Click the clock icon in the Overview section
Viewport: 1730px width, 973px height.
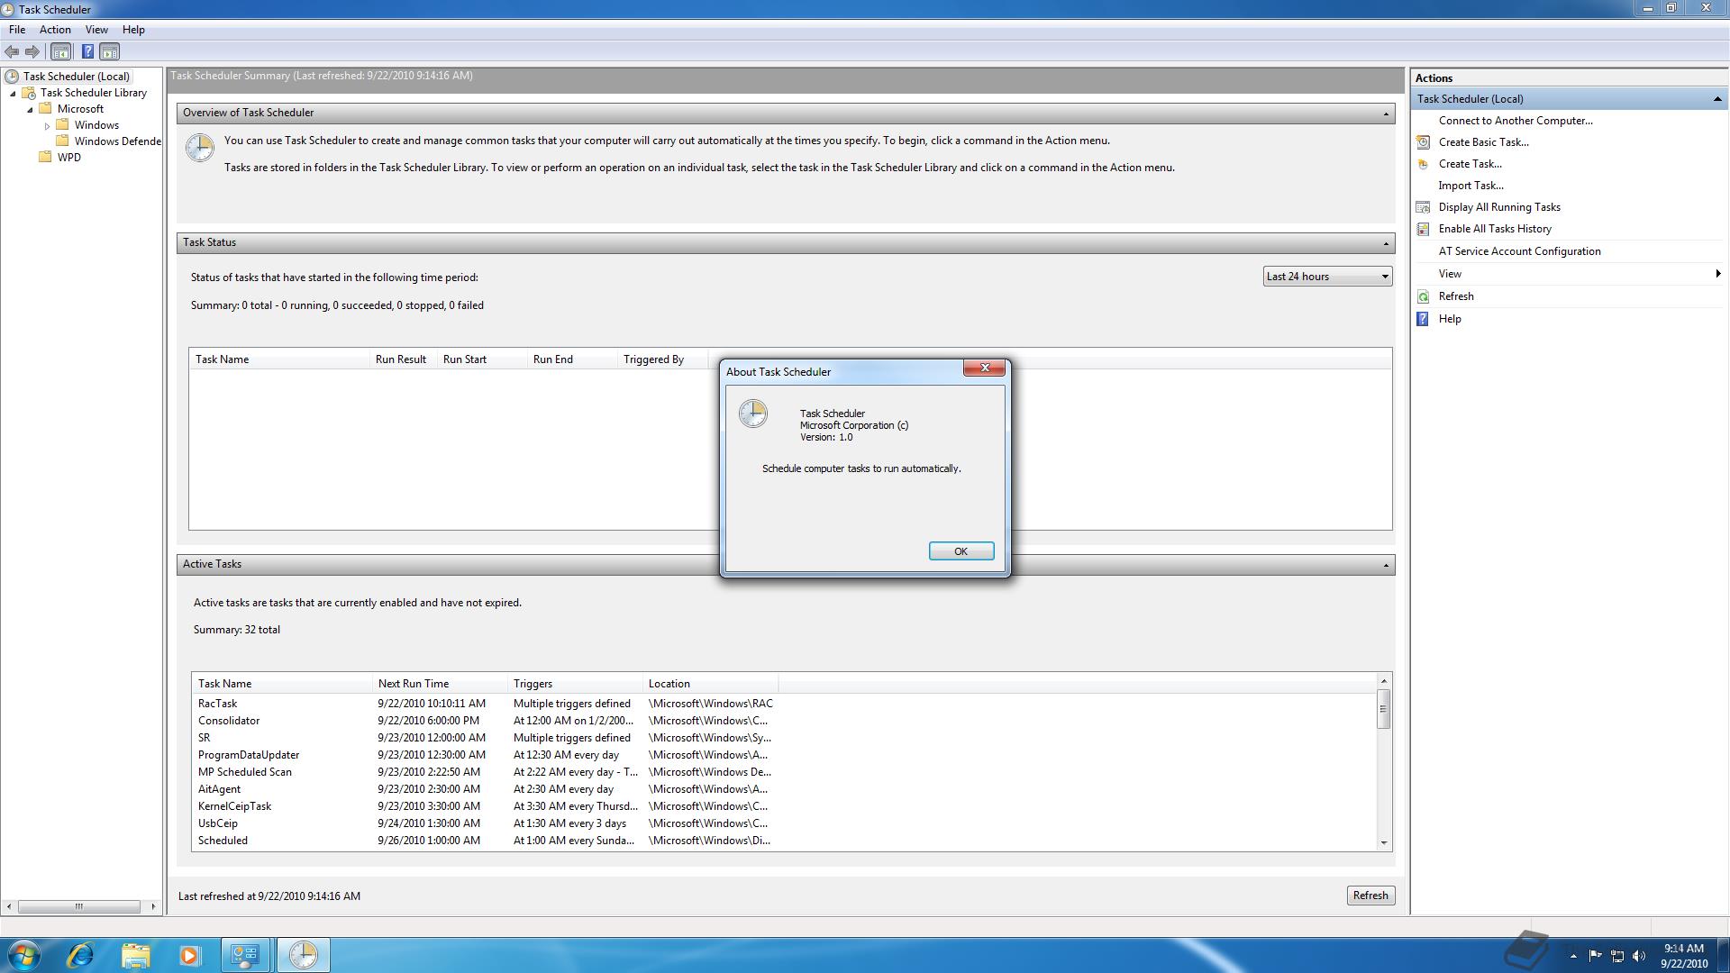(200, 148)
